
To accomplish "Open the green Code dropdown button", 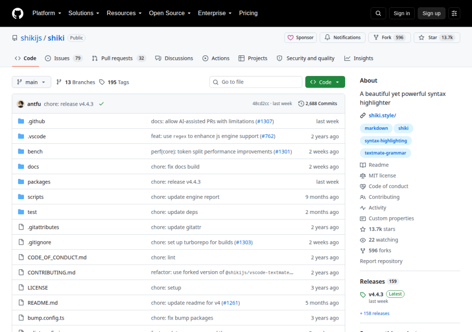I will 325,82.
